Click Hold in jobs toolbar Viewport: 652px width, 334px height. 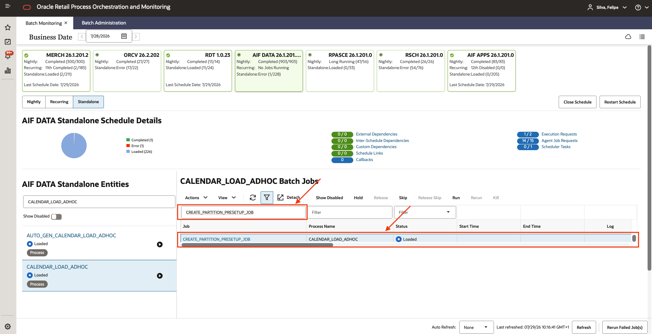[x=358, y=198]
